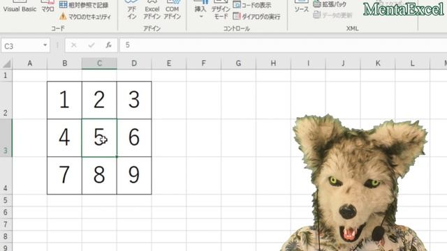Select the cell containing 5
Image resolution: width=447 pixels, height=251 pixels.
[x=99, y=138]
